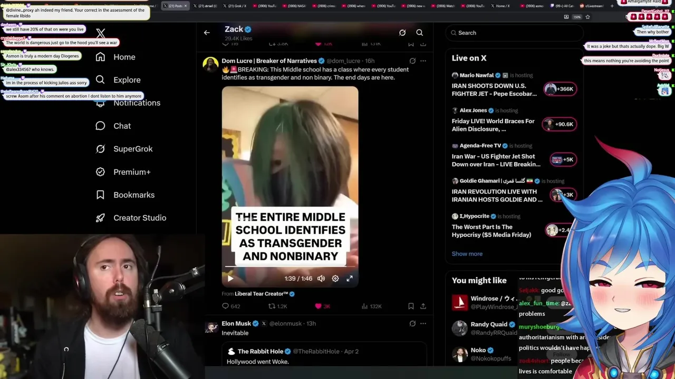
Task: Seek on the video progress bar
Action: [290, 267]
